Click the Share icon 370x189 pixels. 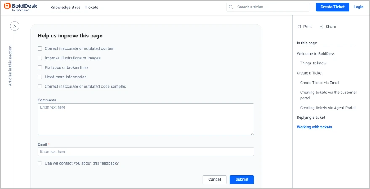click(322, 27)
